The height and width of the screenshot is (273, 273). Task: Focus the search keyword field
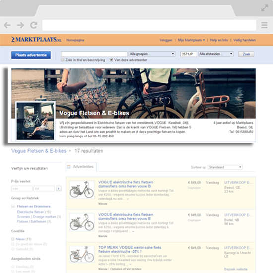point(94,54)
